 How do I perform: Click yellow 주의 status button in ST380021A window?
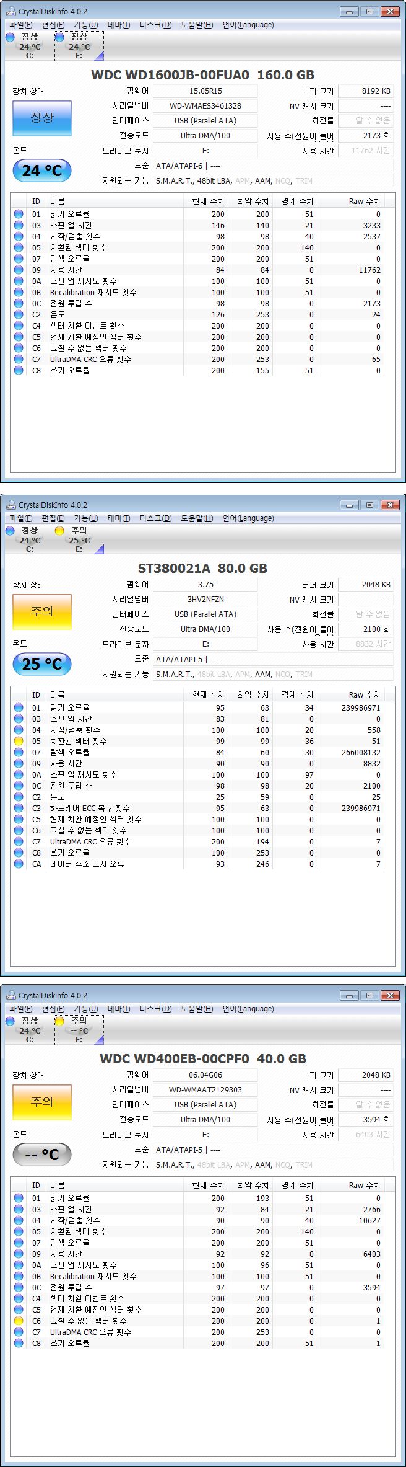pos(42,611)
